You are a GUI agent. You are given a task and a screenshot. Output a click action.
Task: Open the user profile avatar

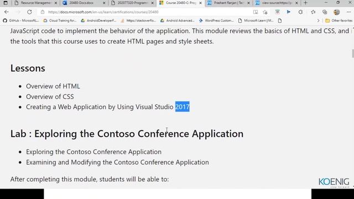click(337, 12)
